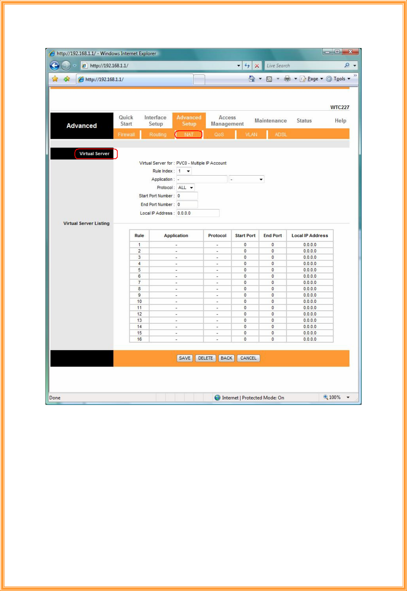
Task: Click the Local IP Address column header
Action: (x=310, y=236)
